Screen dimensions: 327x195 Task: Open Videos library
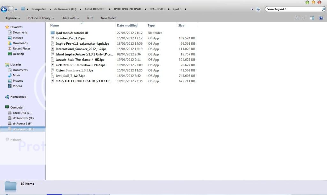17,86
